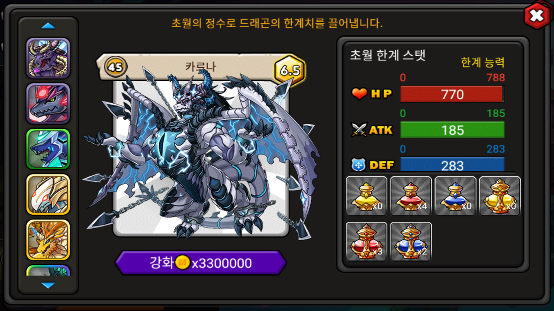Choose the white armored dragon thumbnail
Viewport: 554px width, 311px height.
(x=48, y=194)
